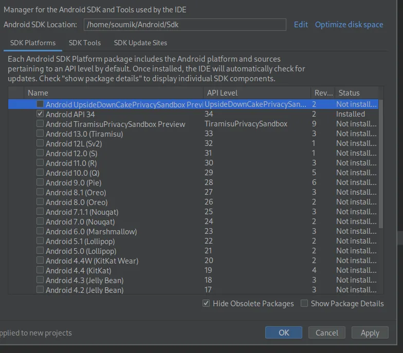Open the SDK Update Sites tab
Viewport: 403px width, 353px height.
[140, 43]
